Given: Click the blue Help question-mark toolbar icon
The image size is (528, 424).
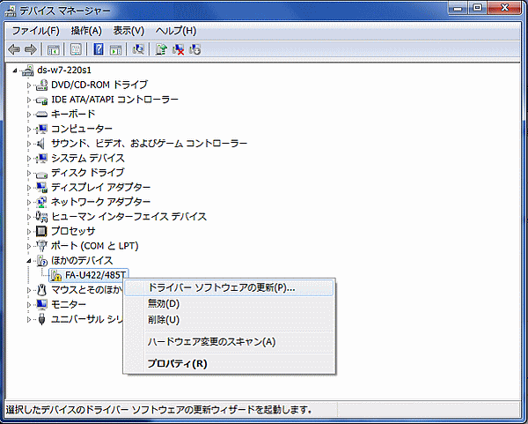Looking at the screenshot, I should pyautogui.click(x=99, y=49).
